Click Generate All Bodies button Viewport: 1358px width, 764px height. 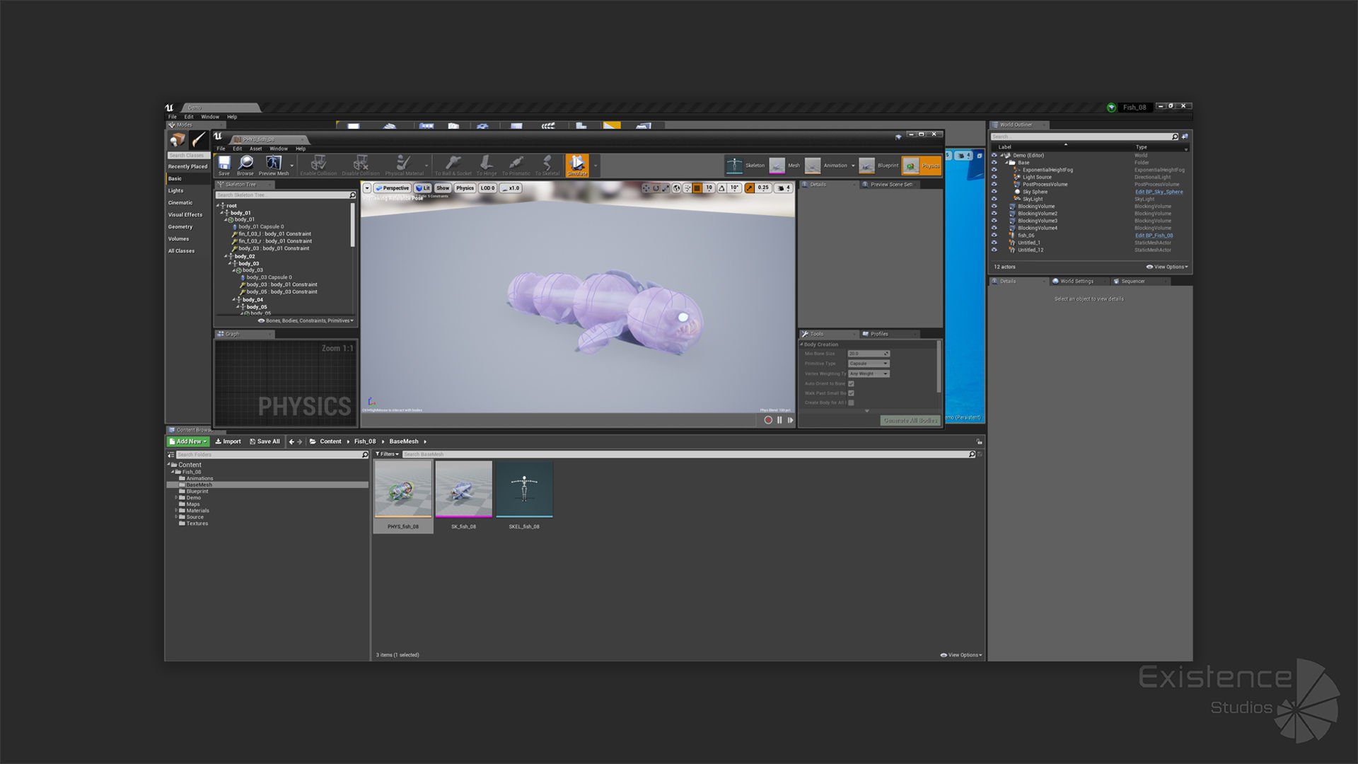[x=910, y=420]
